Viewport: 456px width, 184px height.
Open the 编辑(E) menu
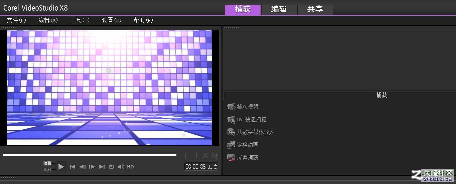coord(48,20)
